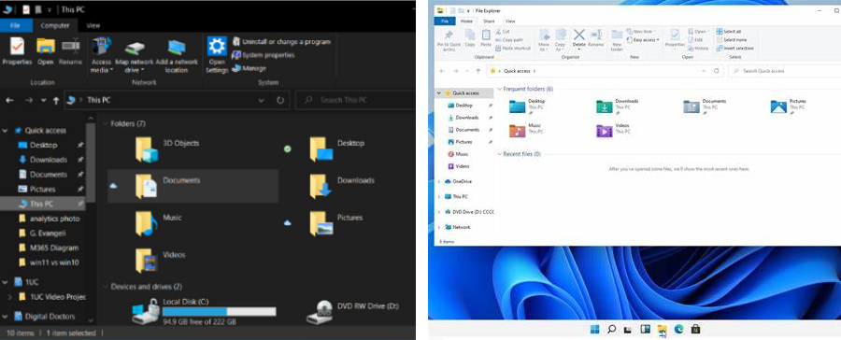Click Delete in light ribbon Organize group
Viewport: 841px width, 340px height.
coord(578,38)
